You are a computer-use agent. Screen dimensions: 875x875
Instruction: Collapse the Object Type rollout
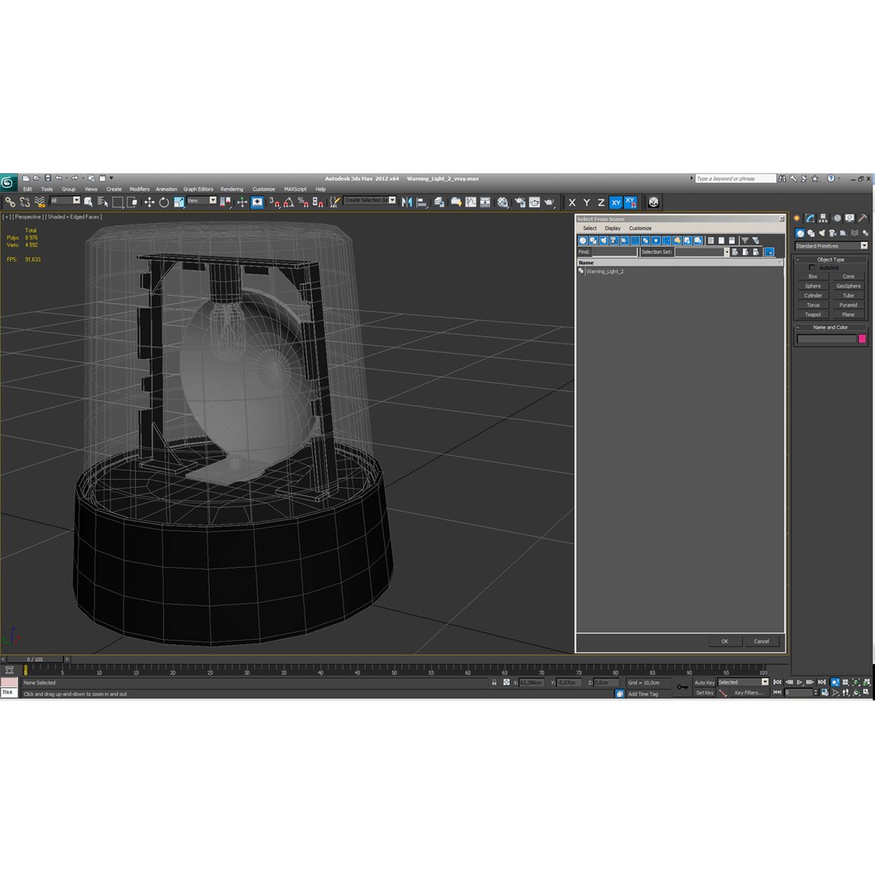830,259
